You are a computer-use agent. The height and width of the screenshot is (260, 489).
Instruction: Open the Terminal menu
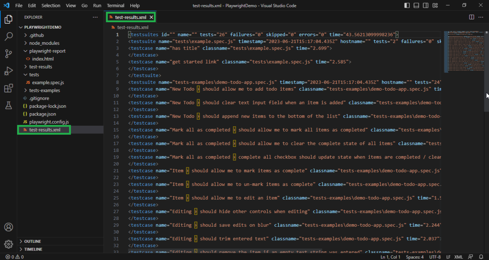click(115, 5)
